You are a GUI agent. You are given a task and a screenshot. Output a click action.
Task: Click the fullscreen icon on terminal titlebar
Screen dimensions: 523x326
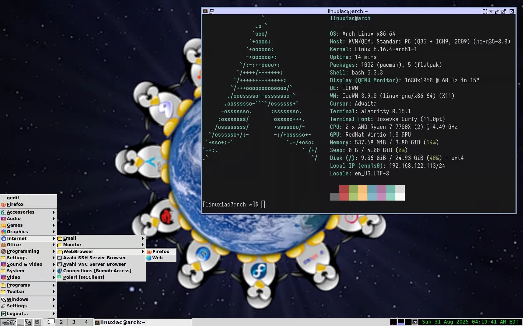click(x=485, y=11)
